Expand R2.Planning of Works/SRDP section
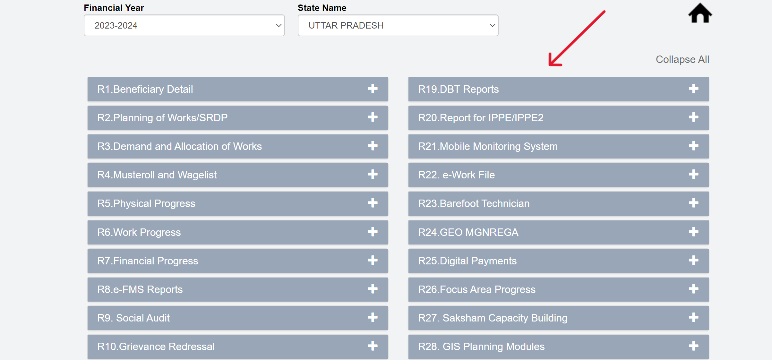Screen dimensions: 772x360 [x=237, y=118]
